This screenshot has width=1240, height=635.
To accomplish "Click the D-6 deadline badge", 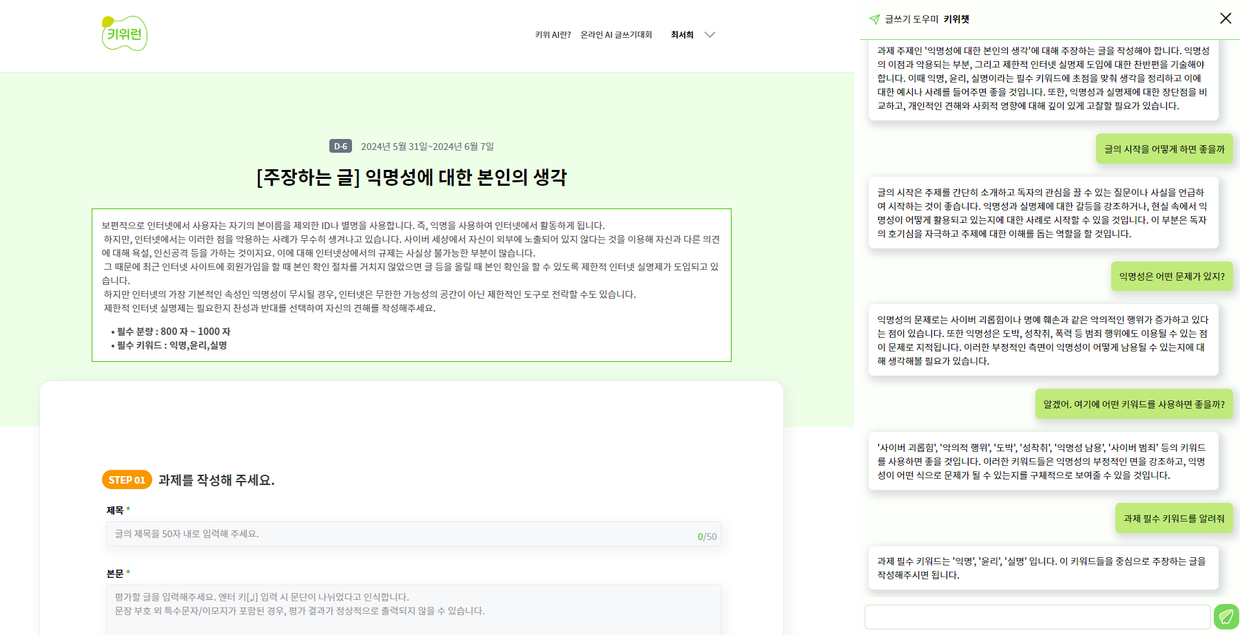I will 340,146.
